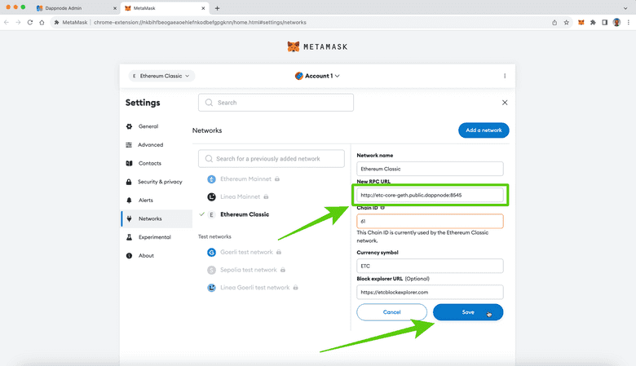Close the Settings panel with X
Image resolution: width=636 pixels, height=366 pixels.
coord(505,103)
